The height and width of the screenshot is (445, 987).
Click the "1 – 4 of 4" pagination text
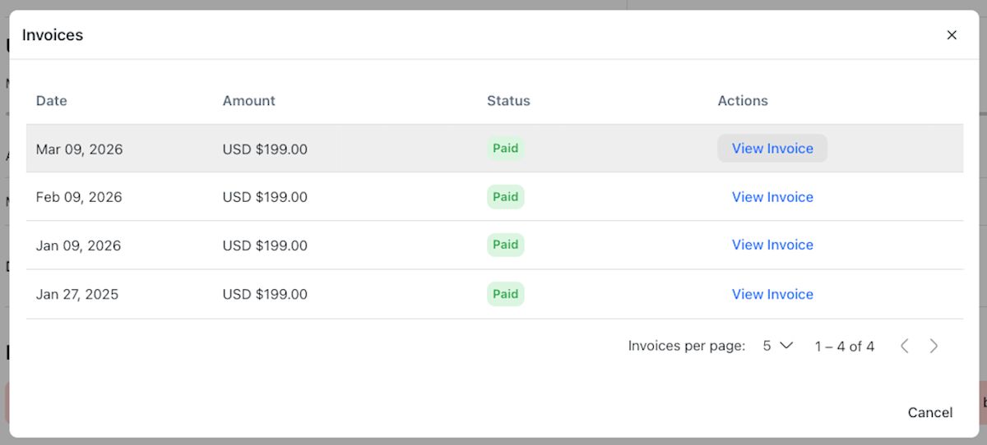click(x=844, y=346)
